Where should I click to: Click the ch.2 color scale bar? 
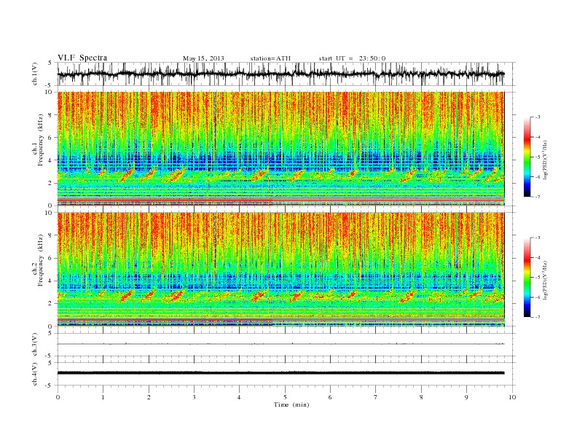pos(527,278)
